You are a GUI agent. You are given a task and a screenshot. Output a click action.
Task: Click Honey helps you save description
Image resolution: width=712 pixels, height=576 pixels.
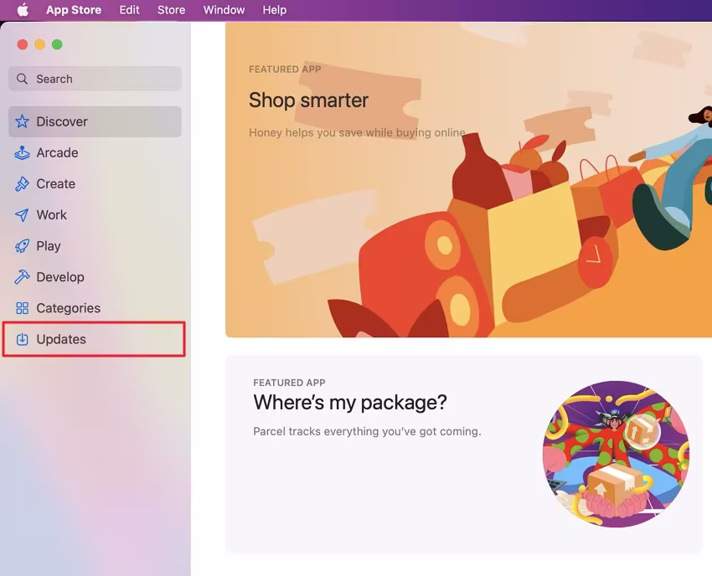(357, 132)
